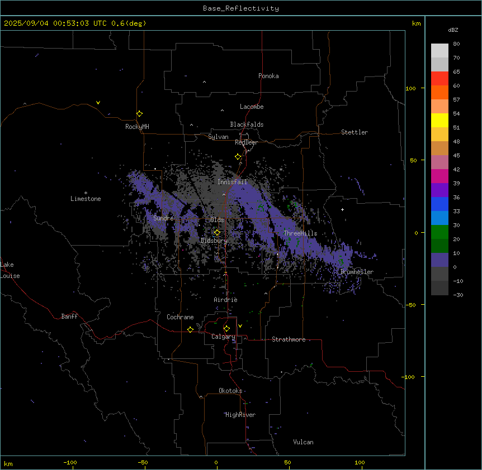
Task: Click the asterisk marker northeast of Innisfail
Action: tap(281, 169)
